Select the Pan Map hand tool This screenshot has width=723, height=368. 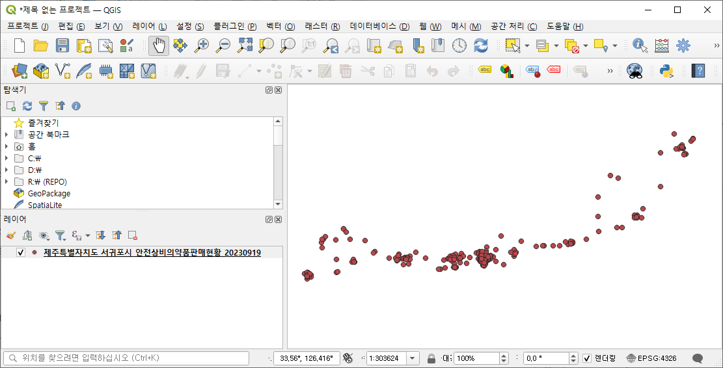click(159, 46)
